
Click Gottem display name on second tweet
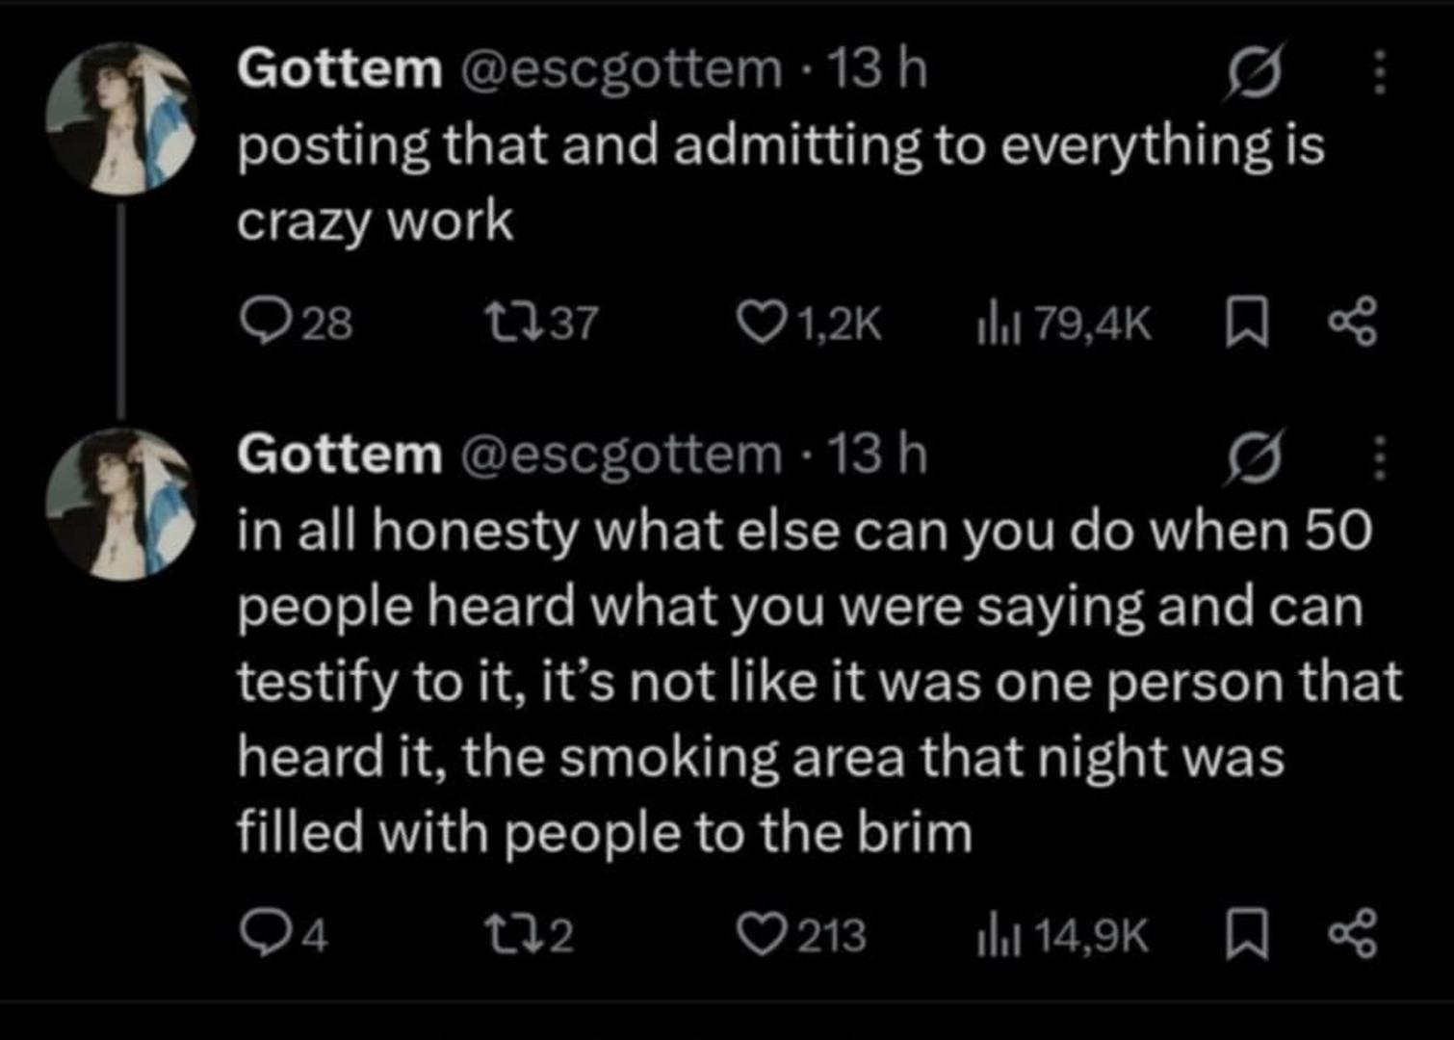click(x=339, y=455)
